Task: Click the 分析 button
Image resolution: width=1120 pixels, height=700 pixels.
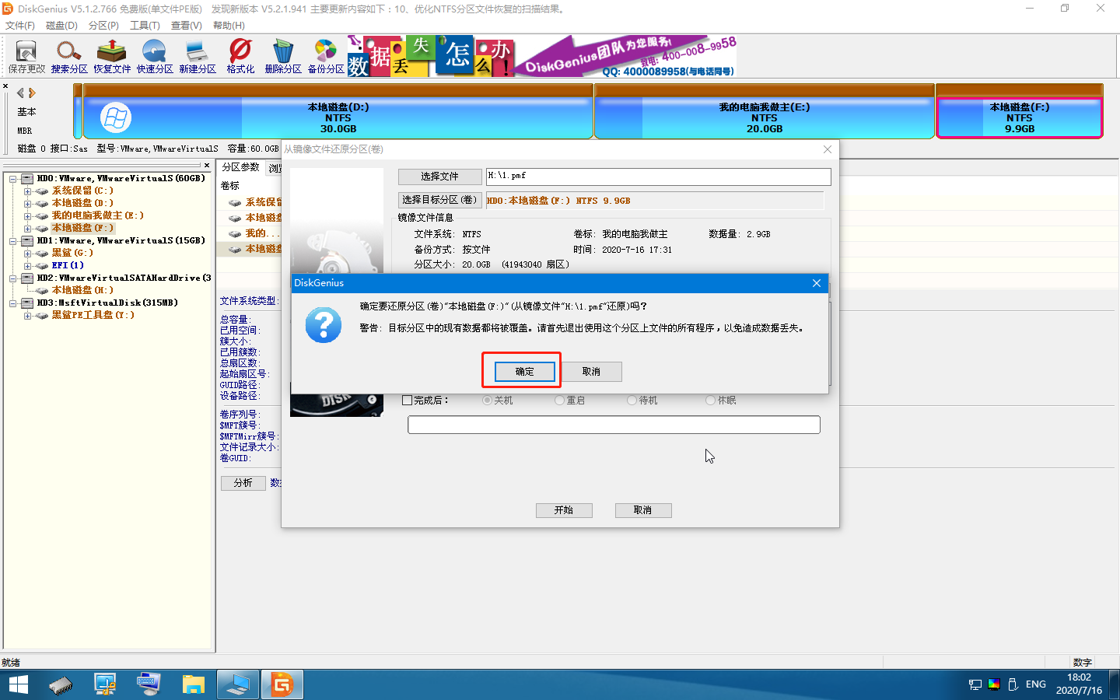Action: 243,483
